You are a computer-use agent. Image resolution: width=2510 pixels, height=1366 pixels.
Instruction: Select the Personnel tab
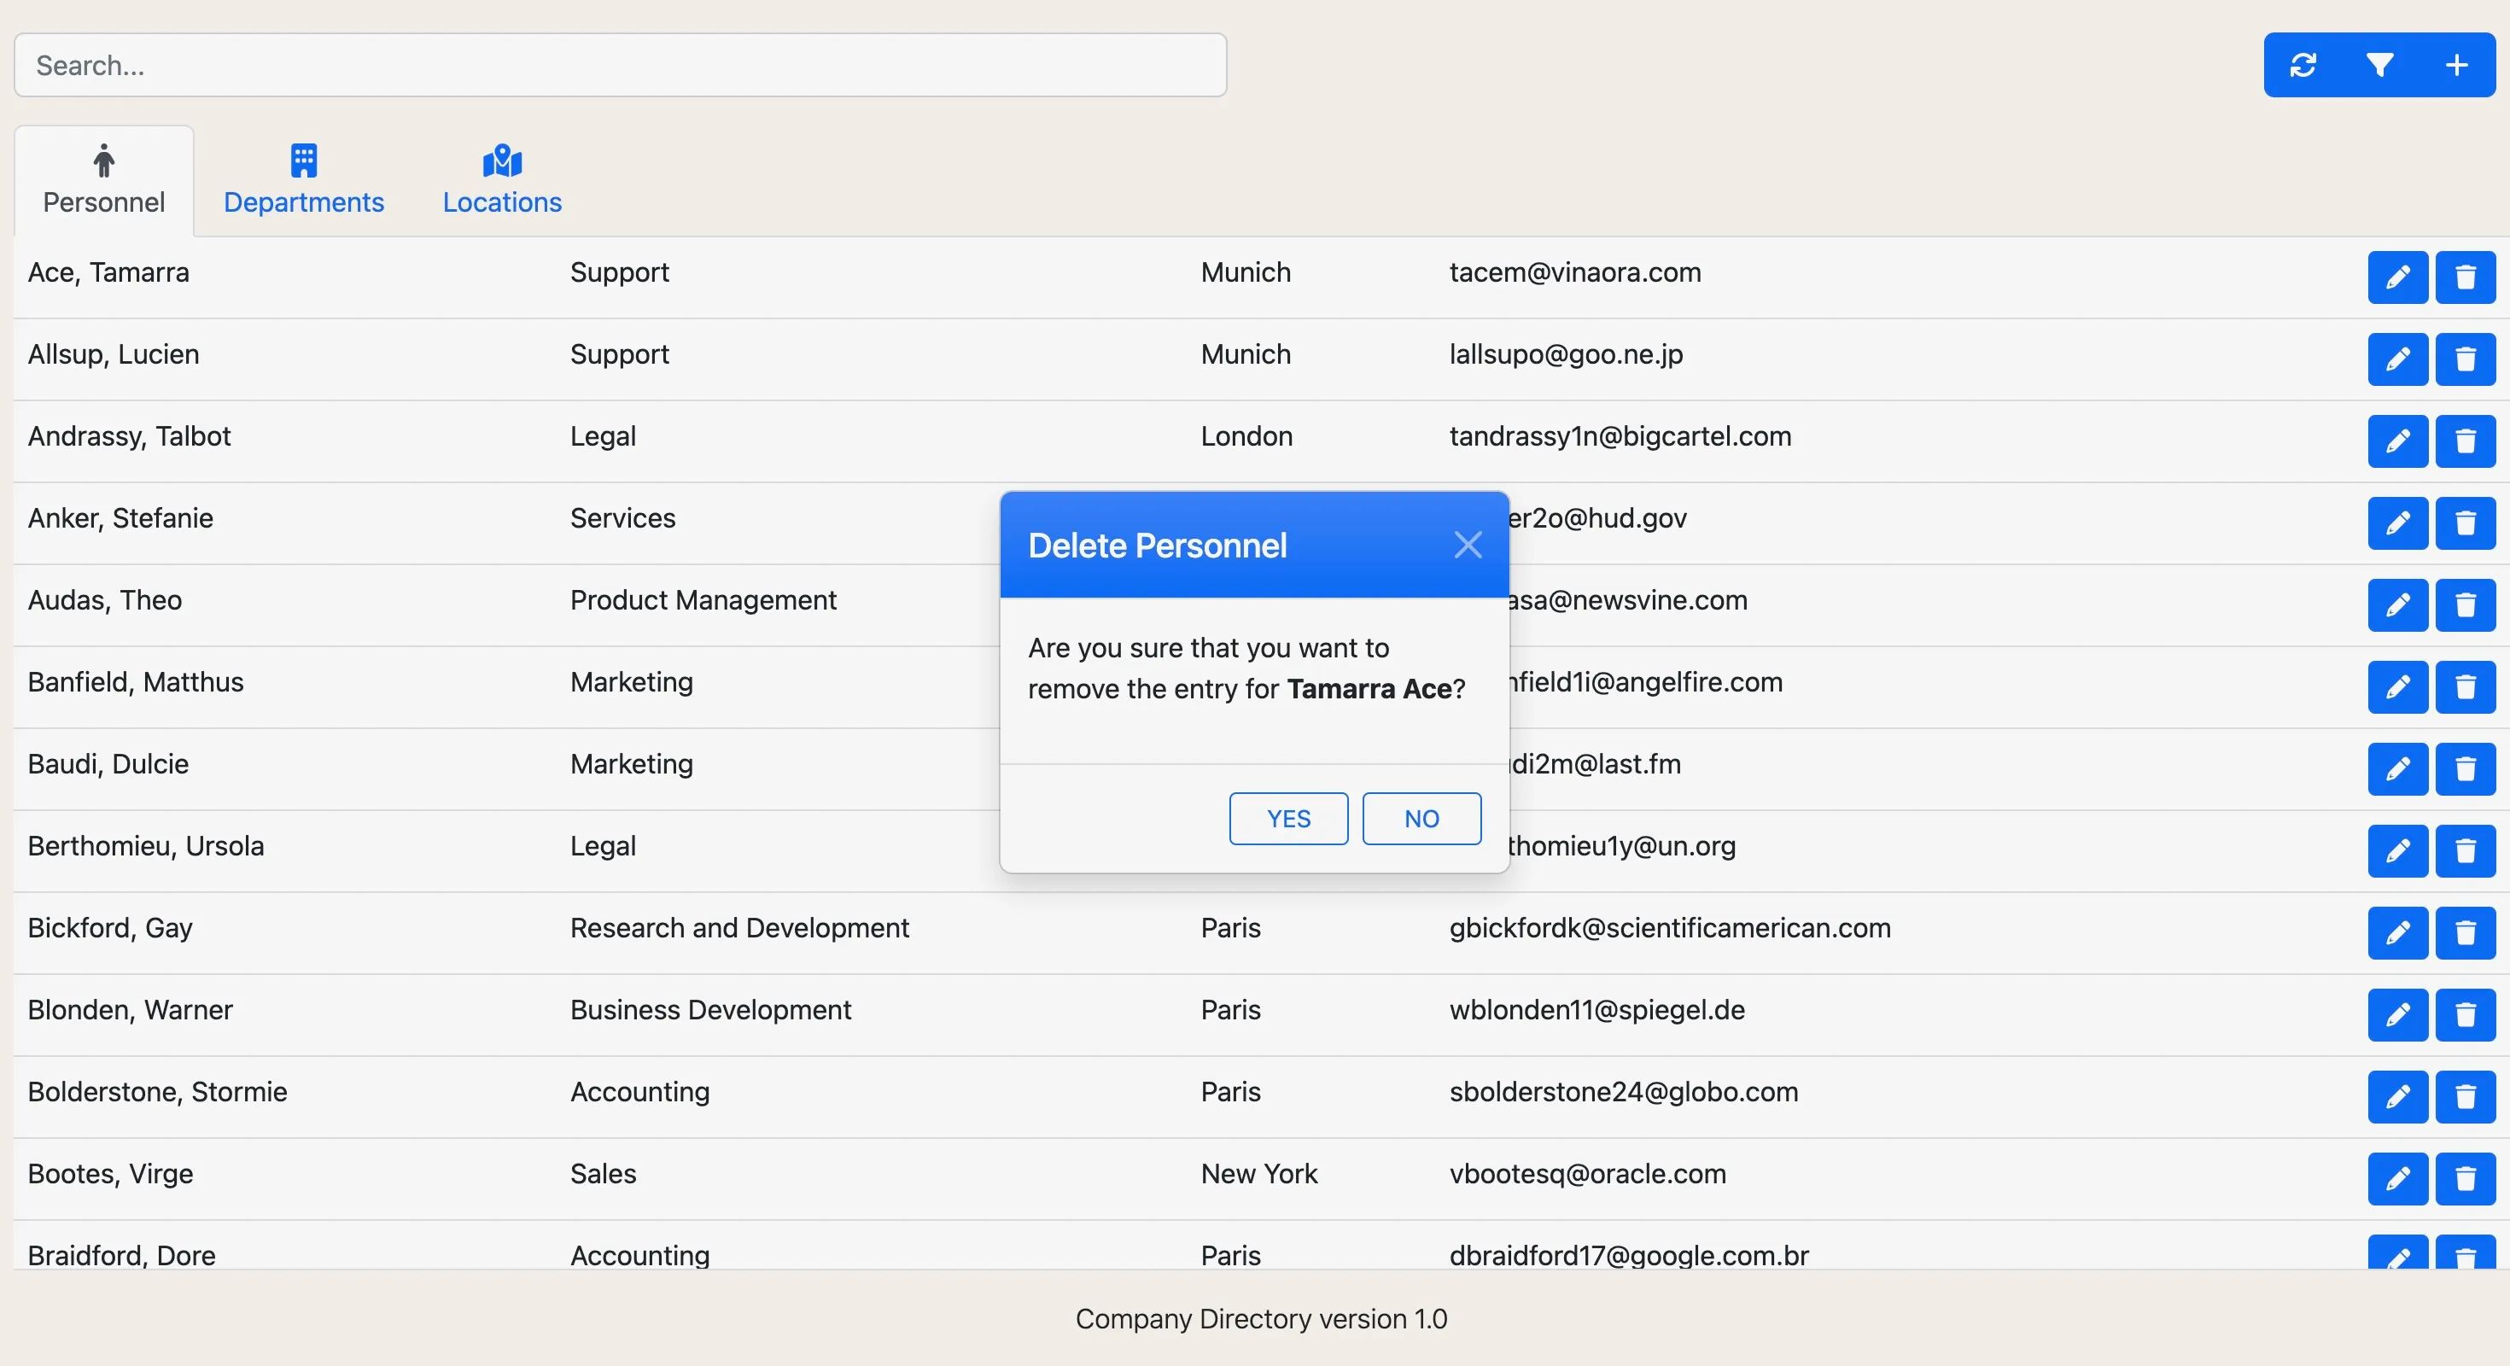[104, 181]
